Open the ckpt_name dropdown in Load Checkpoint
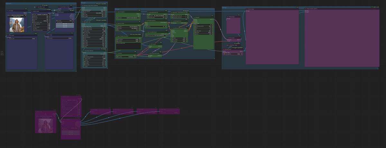Image resolution: width=386 pixels, height=148 pixels. 128,18
